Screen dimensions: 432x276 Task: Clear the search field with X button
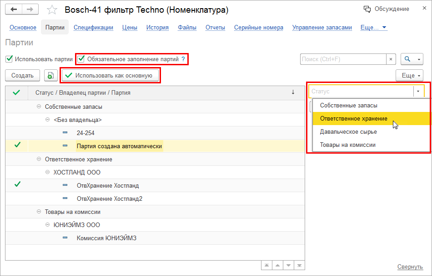(391, 59)
